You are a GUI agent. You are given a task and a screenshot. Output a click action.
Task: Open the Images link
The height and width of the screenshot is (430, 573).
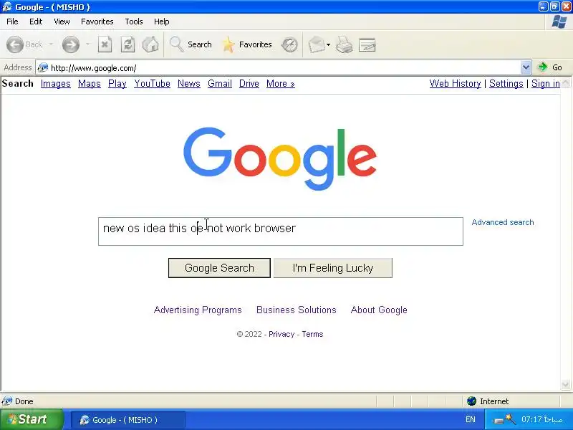tap(56, 84)
